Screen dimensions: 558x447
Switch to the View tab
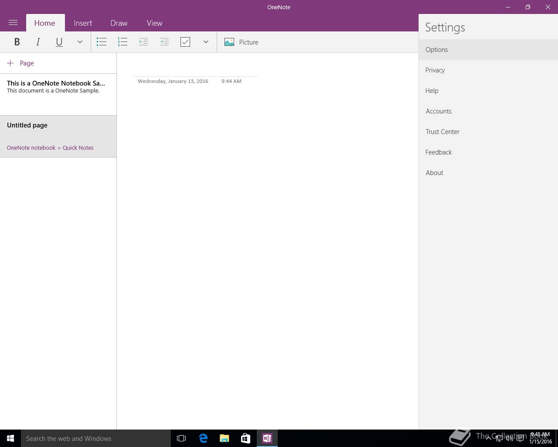154,23
